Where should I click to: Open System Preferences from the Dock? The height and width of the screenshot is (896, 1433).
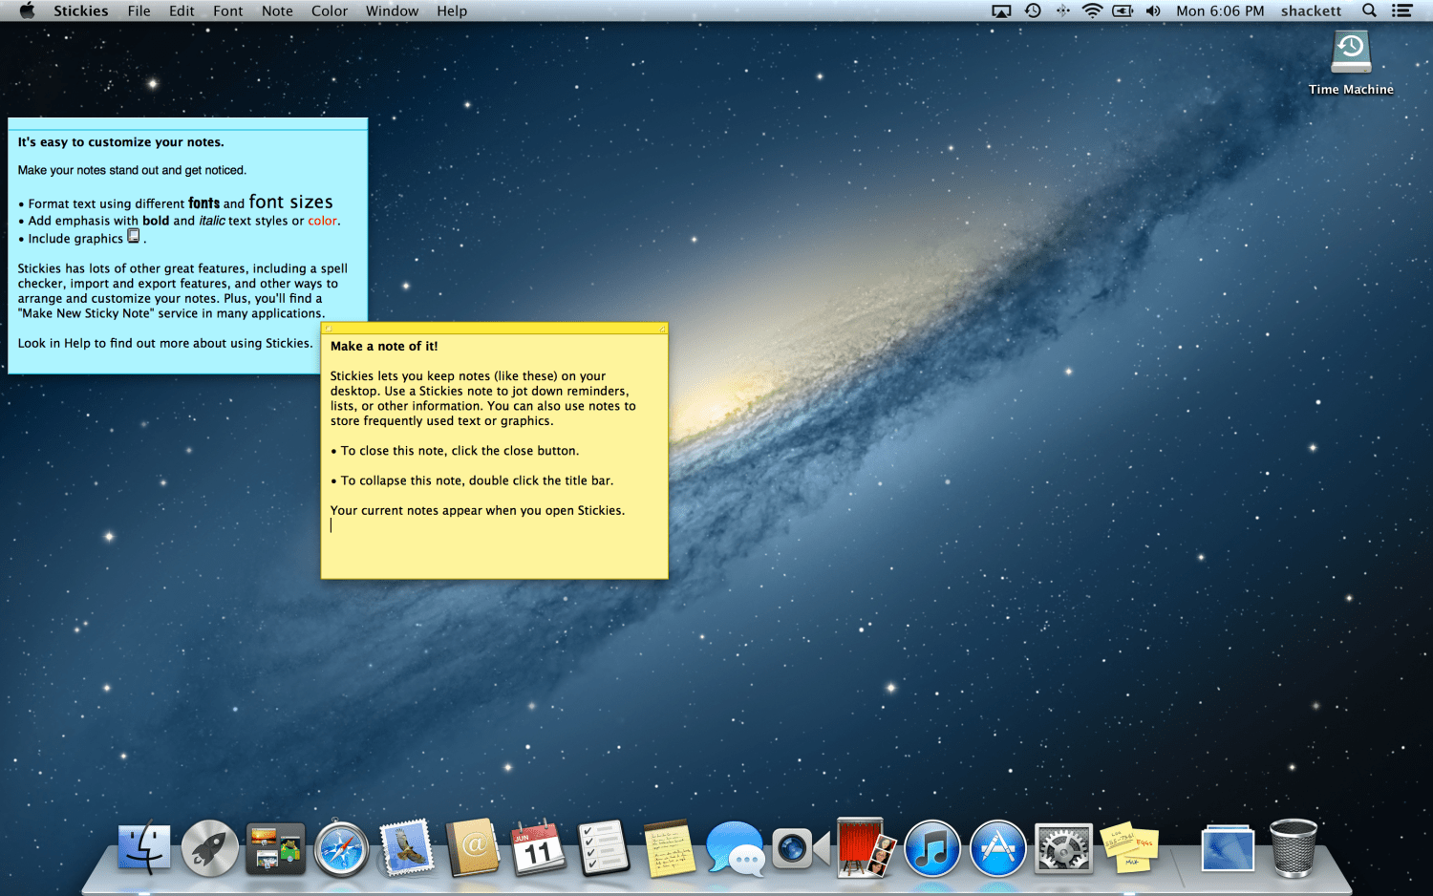point(1063,848)
